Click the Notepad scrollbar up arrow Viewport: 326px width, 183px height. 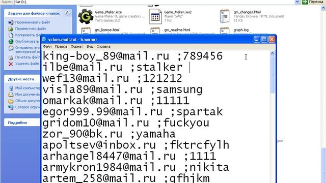tap(272, 53)
